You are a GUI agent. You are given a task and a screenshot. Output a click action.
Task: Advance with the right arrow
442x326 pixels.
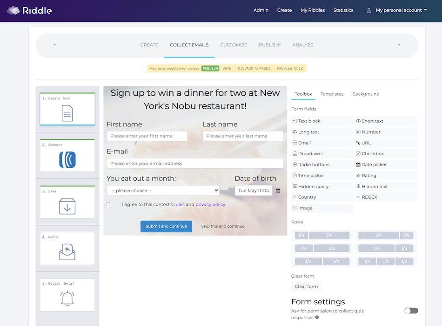point(399,45)
